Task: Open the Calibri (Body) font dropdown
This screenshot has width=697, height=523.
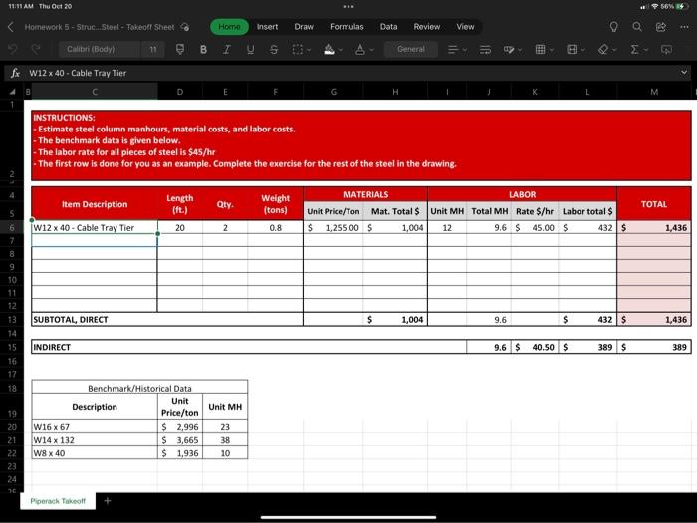Action: [100, 49]
